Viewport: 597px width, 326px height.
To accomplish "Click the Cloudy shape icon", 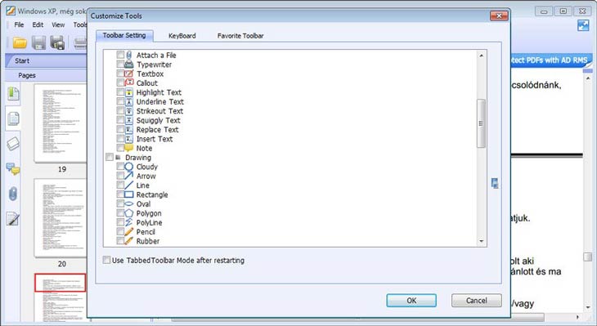I will tap(129, 167).
